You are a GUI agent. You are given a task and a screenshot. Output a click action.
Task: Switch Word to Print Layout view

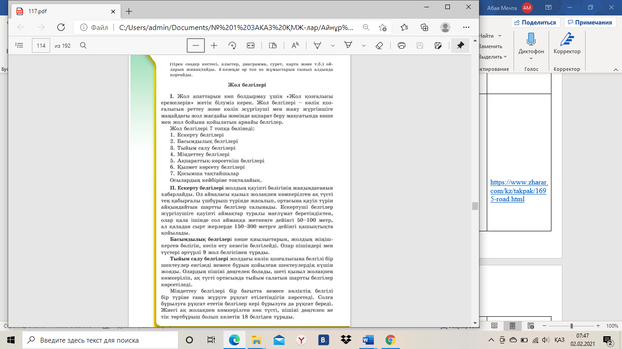coord(513,326)
